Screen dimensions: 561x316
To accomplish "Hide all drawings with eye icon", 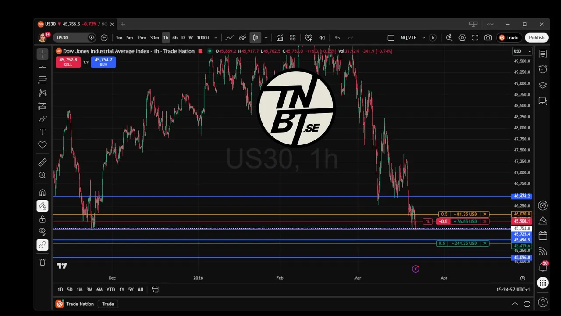I will coord(43,231).
